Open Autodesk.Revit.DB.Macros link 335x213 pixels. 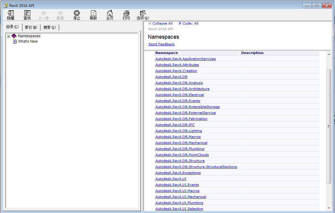point(178,136)
